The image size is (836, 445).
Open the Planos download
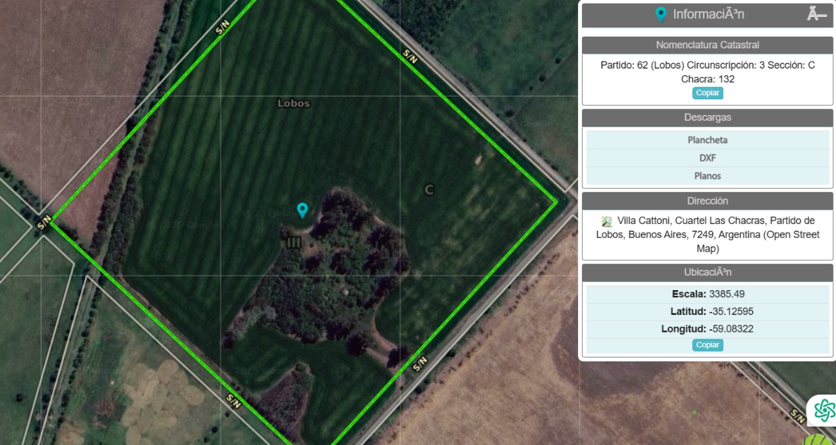(x=707, y=176)
